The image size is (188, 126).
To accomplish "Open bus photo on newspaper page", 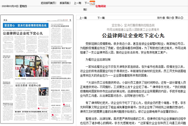I will (x=32, y=66).
